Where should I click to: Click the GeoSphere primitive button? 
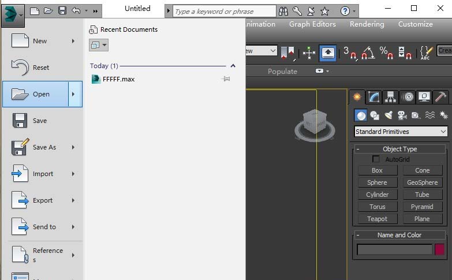pyautogui.click(x=423, y=182)
